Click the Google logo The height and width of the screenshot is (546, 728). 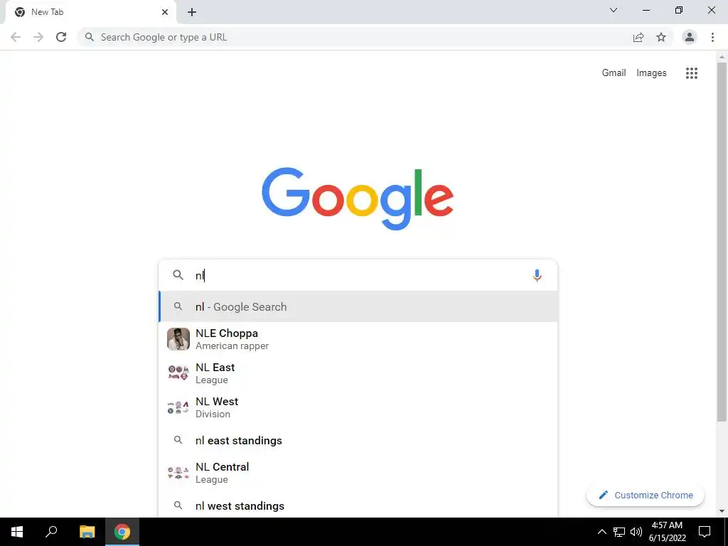(x=358, y=199)
